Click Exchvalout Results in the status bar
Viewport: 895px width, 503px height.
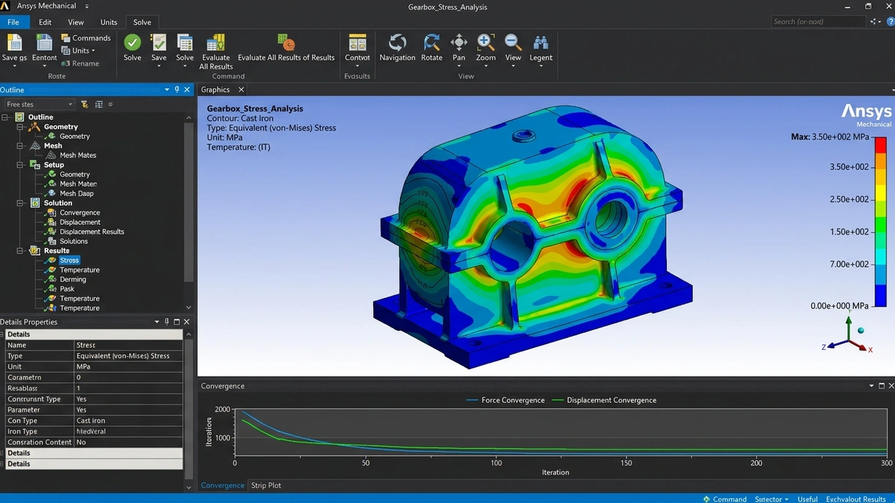coord(856,499)
